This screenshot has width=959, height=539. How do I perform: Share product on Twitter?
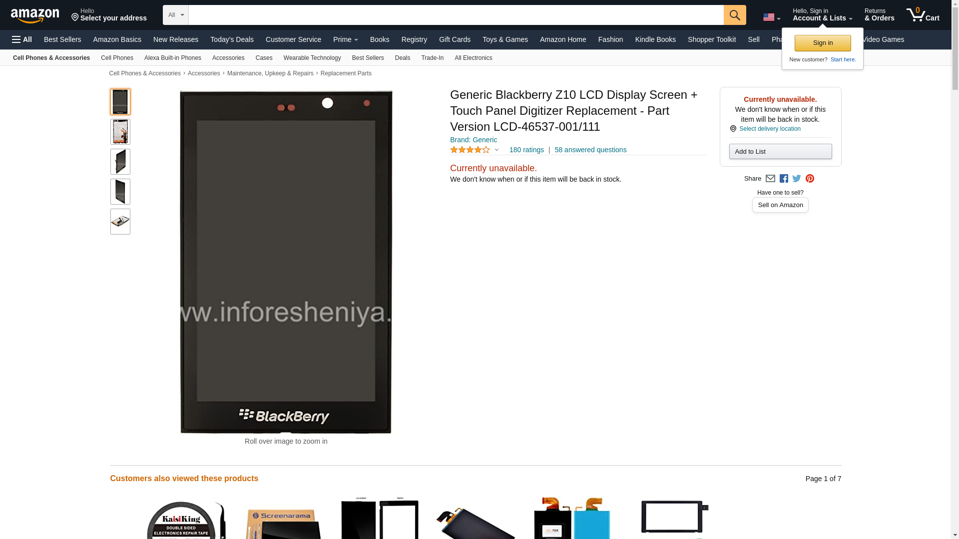[797, 179]
